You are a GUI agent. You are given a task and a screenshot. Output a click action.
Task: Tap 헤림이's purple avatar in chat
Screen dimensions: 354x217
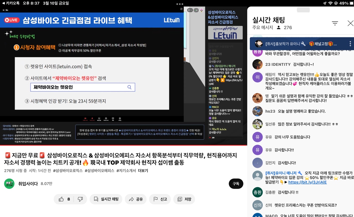[257, 77]
